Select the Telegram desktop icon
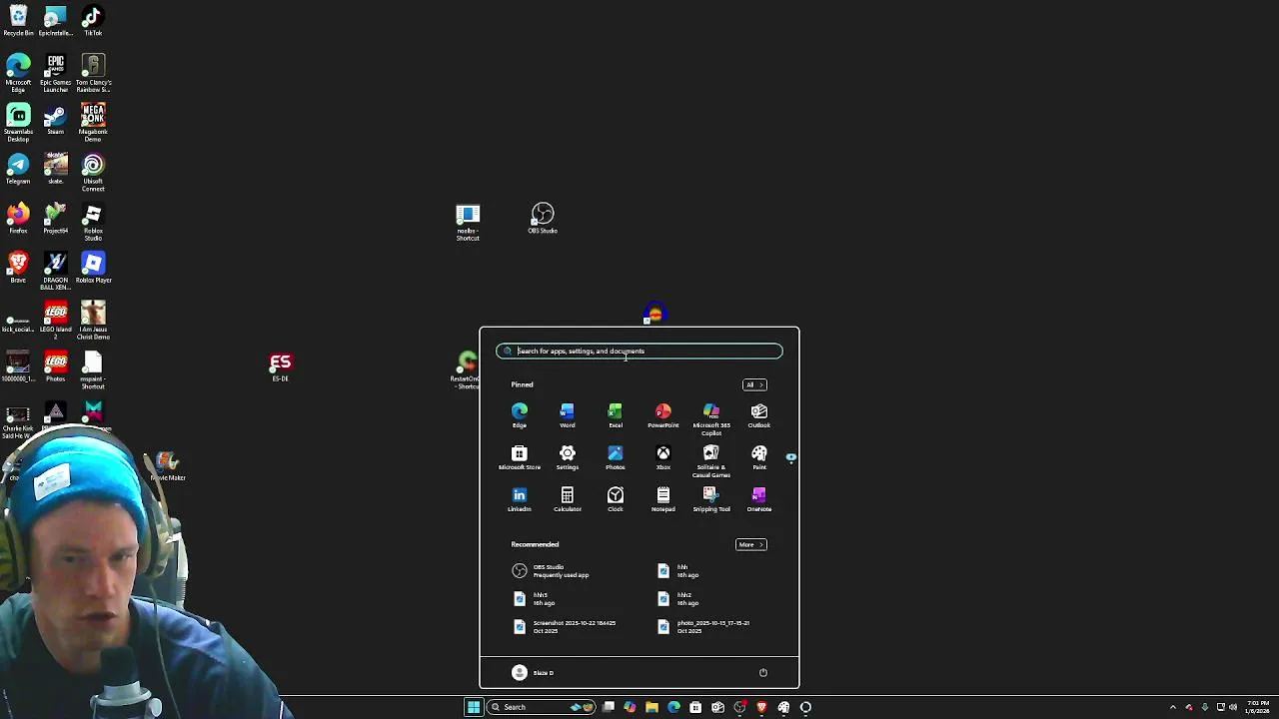The width and height of the screenshot is (1279, 719). coord(18,169)
